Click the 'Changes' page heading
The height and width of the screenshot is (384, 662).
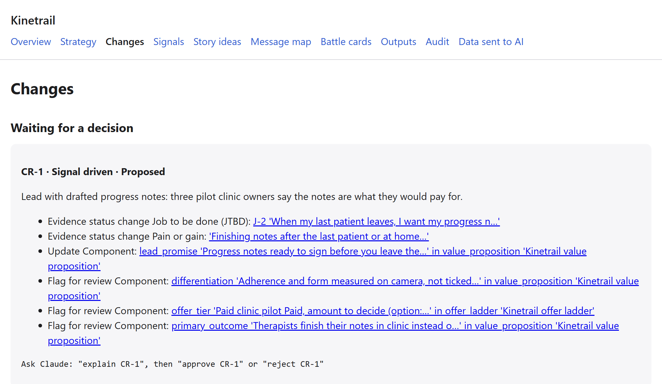pos(42,89)
